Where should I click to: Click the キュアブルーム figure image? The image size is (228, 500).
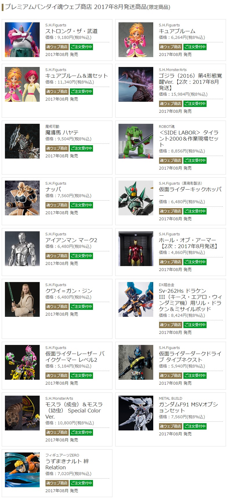click(x=136, y=40)
